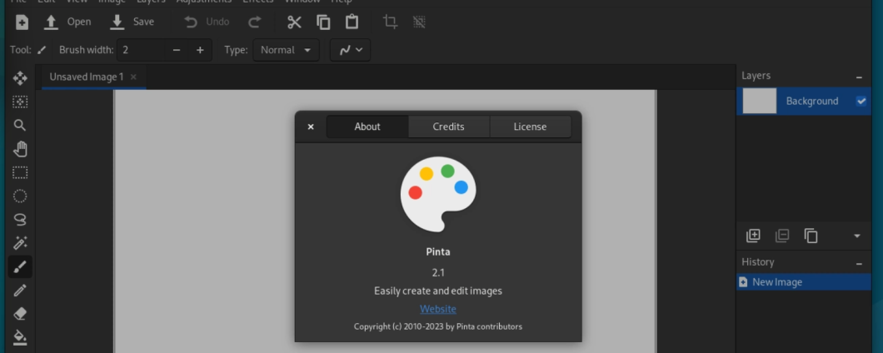Screen dimensions: 883x353
Task: Activate the Magic Wand tool
Action: (x=20, y=243)
